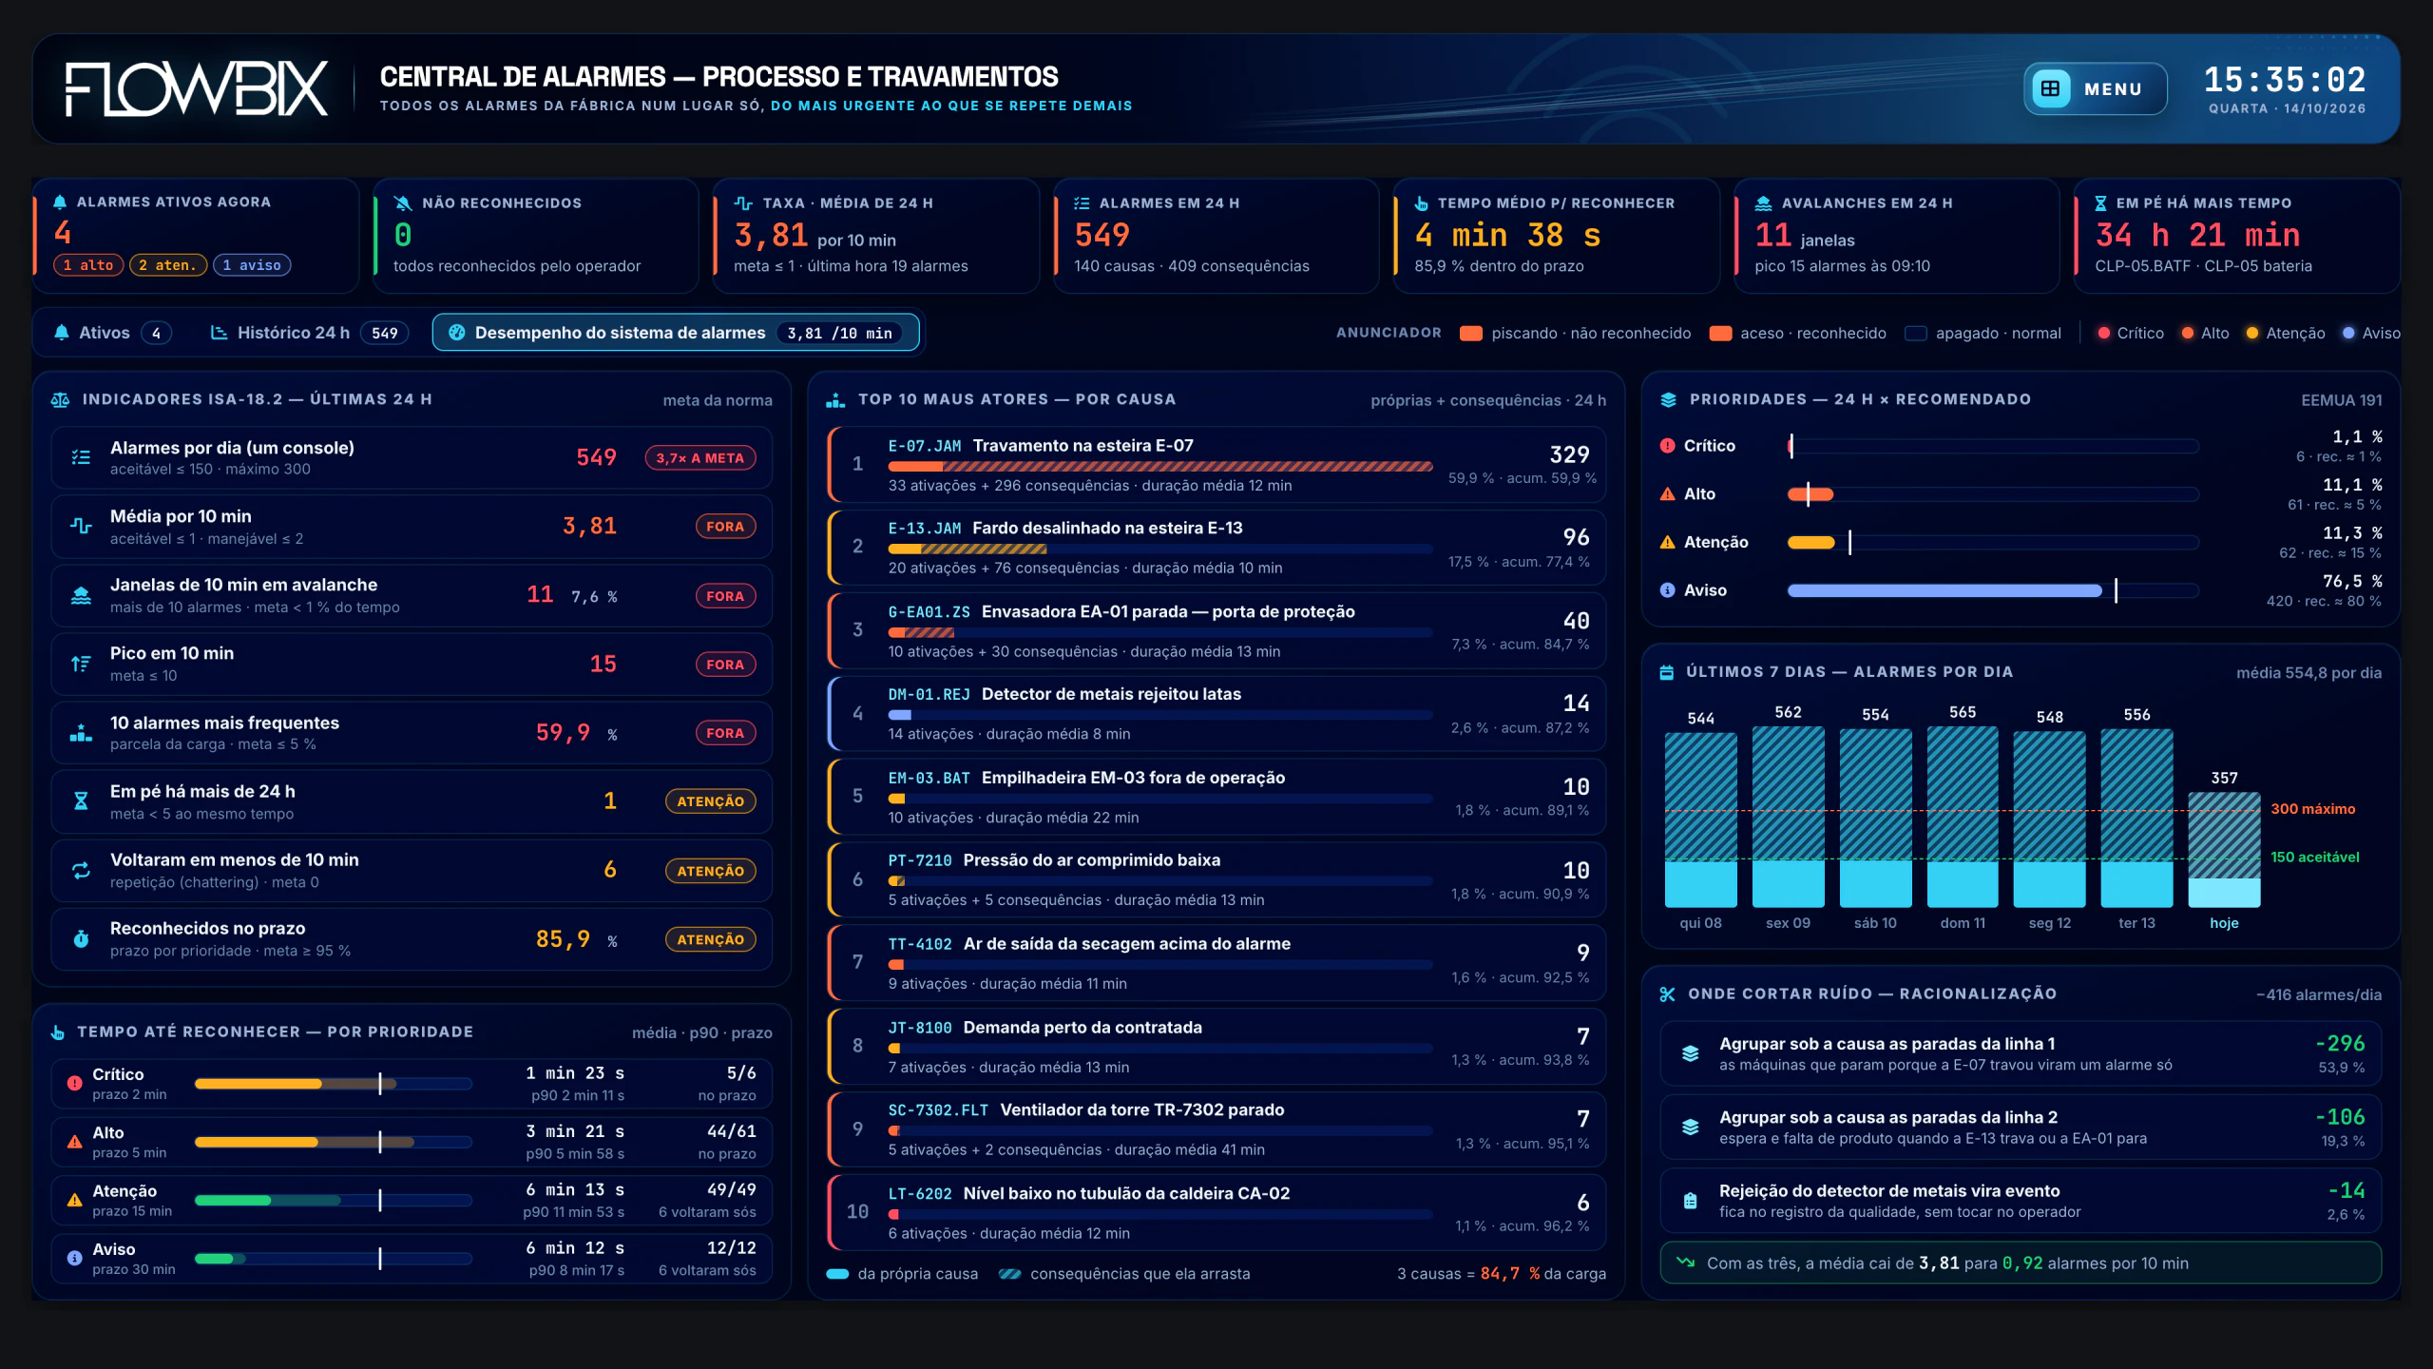Click the scales icon beside Indicadores ISA-18.2

[60, 399]
